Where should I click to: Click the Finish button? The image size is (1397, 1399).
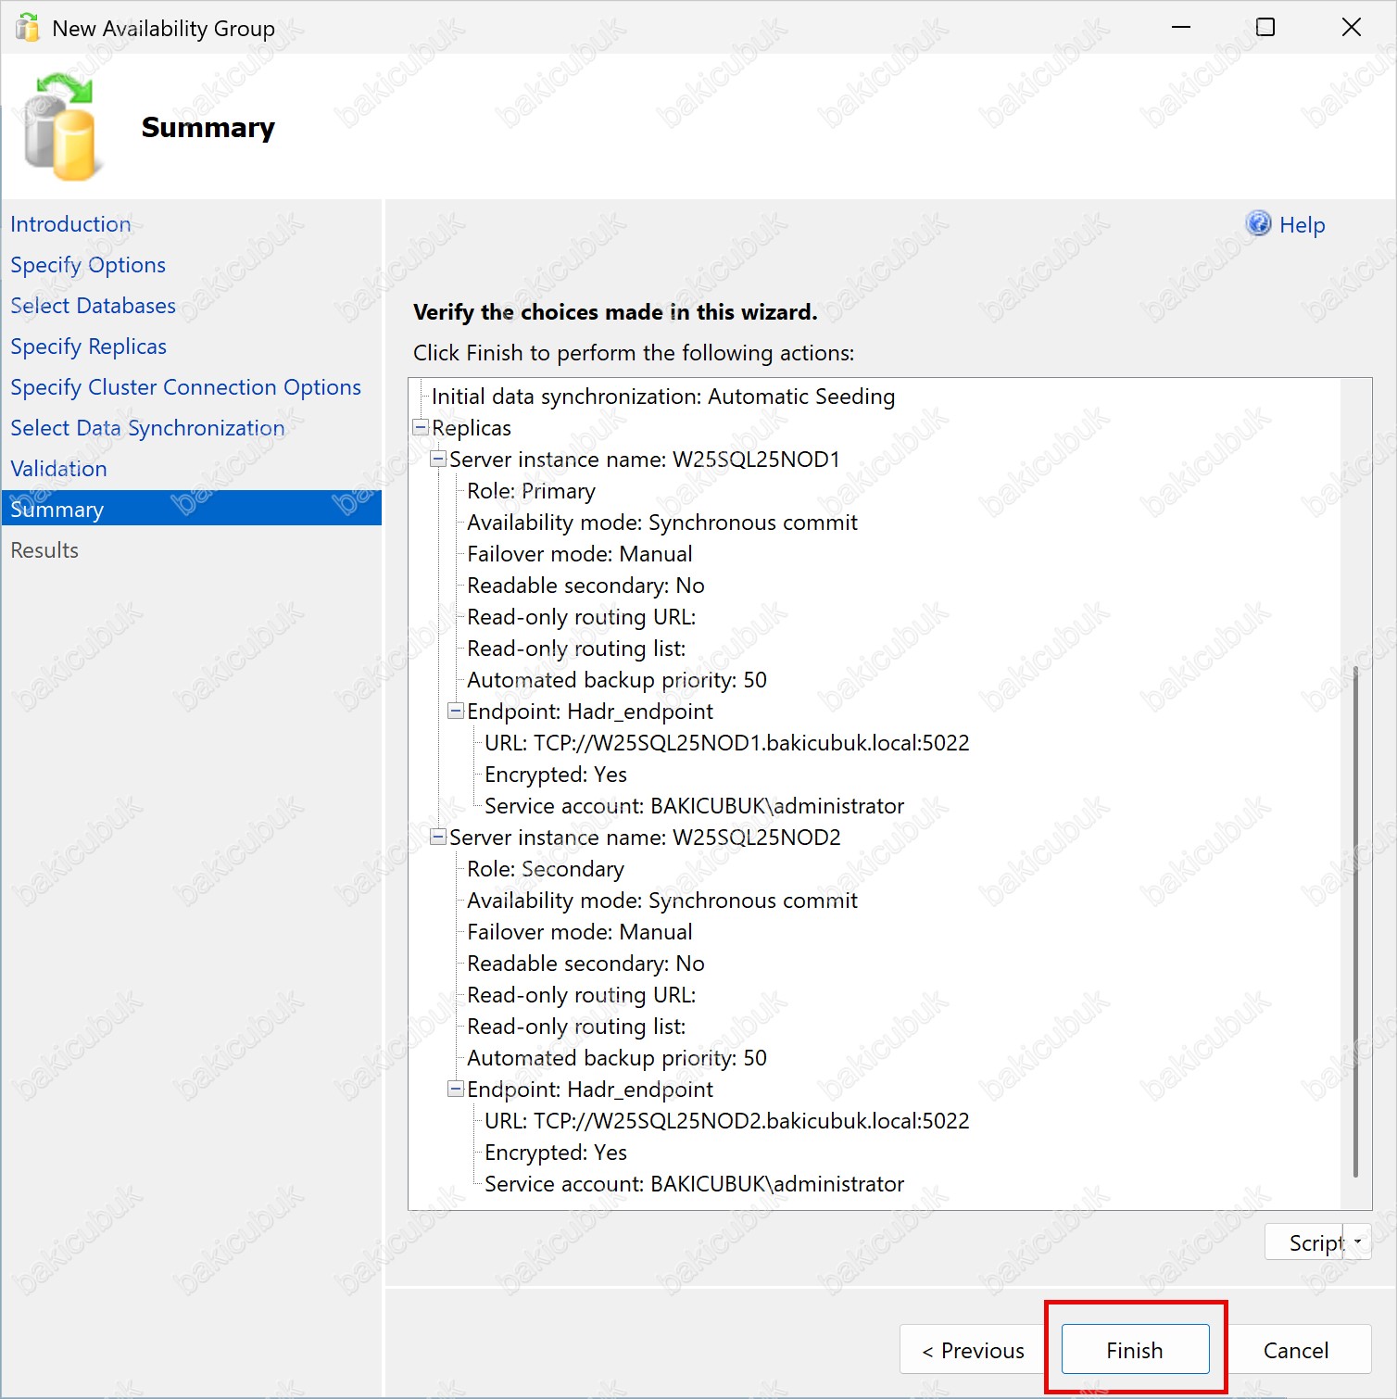point(1135,1349)
